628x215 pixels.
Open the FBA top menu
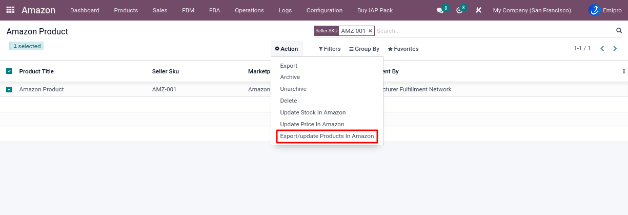pyautogui.click(x=214, y=10)
